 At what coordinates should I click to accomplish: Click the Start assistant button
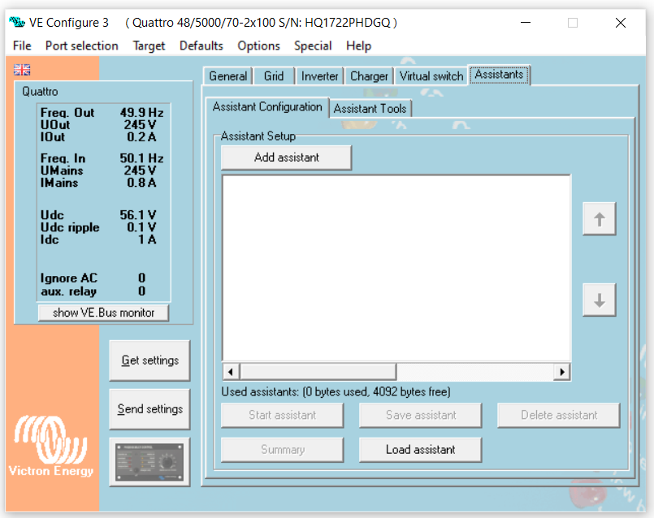pos(283,415)
